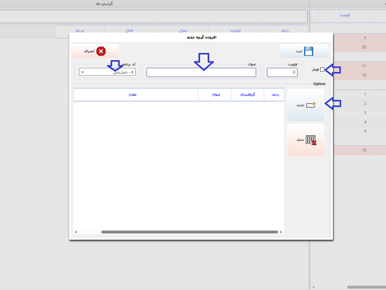Click the عنوان title text field
The image size is (386, 290).
coord(201,72)
